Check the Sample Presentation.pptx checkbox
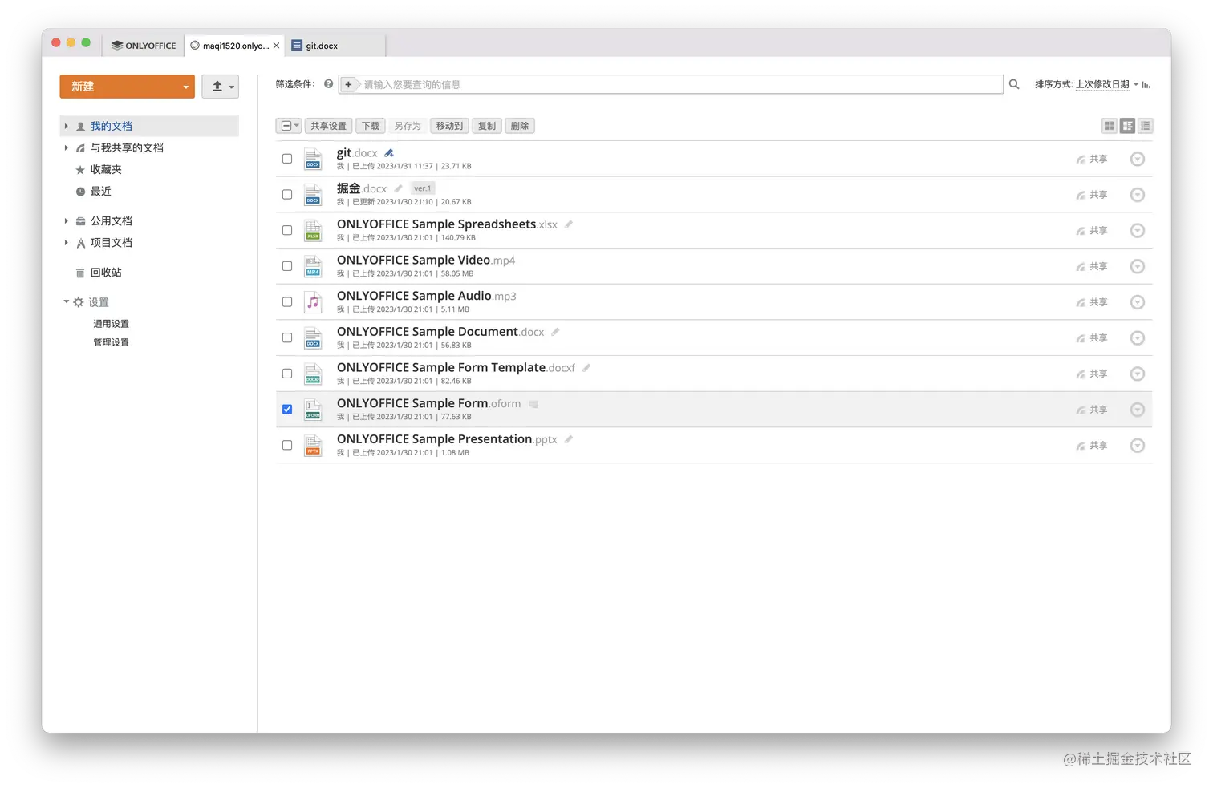Viewport: 1213px width, 788px height. [287, 446]
